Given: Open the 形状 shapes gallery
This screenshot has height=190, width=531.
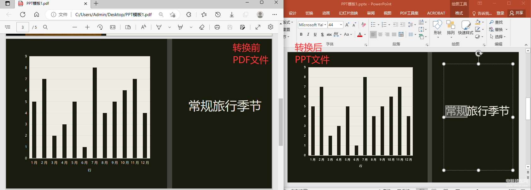Looking at the screenshot, I should click(x=437, y=29).
